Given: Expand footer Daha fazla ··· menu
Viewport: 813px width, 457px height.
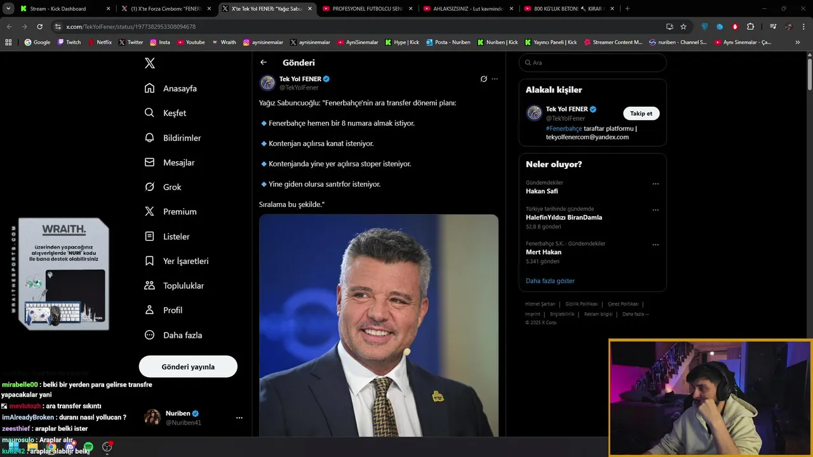Looking at the screenshot, I should (x=636, y=314).
